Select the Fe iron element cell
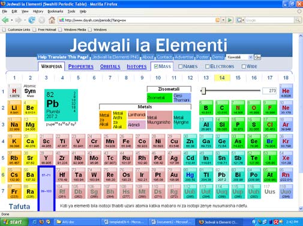 pos(126,141)
